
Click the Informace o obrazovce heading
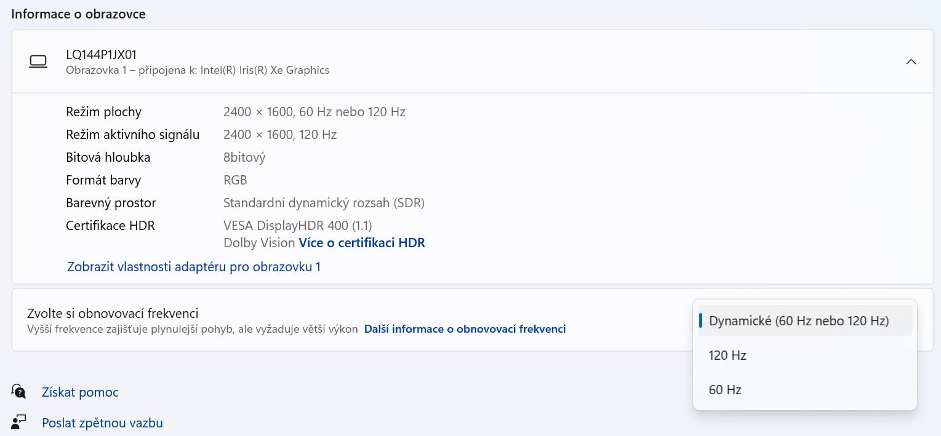pos(78,14)
